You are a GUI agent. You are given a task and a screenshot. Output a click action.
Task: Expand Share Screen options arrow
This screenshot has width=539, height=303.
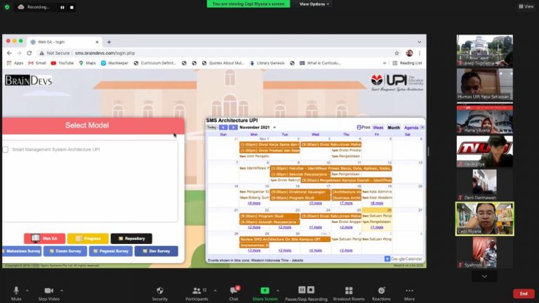[278, 290]
